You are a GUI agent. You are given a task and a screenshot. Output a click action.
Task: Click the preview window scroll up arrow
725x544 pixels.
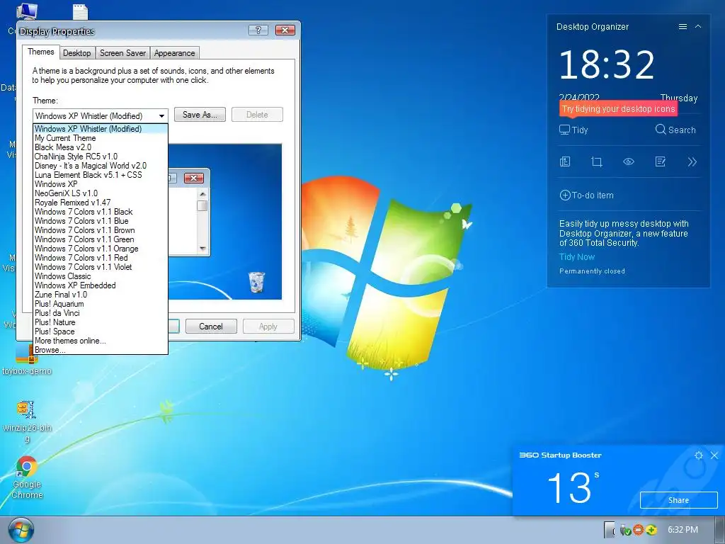(202, 193)
